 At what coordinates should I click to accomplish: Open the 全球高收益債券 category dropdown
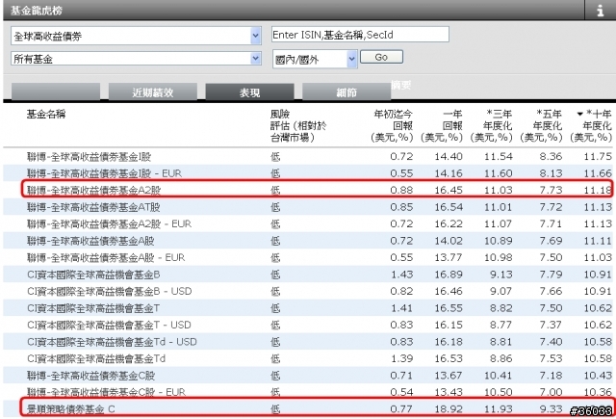(x=136, y=37)
